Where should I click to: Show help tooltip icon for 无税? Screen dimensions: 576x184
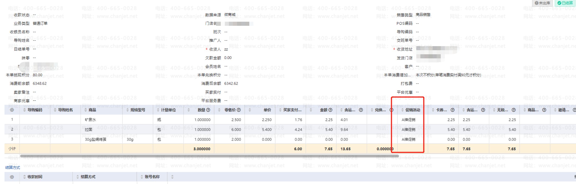514,110
